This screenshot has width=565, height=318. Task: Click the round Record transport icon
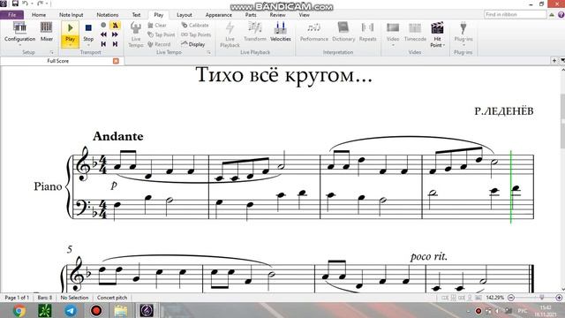tap(103, 25)
